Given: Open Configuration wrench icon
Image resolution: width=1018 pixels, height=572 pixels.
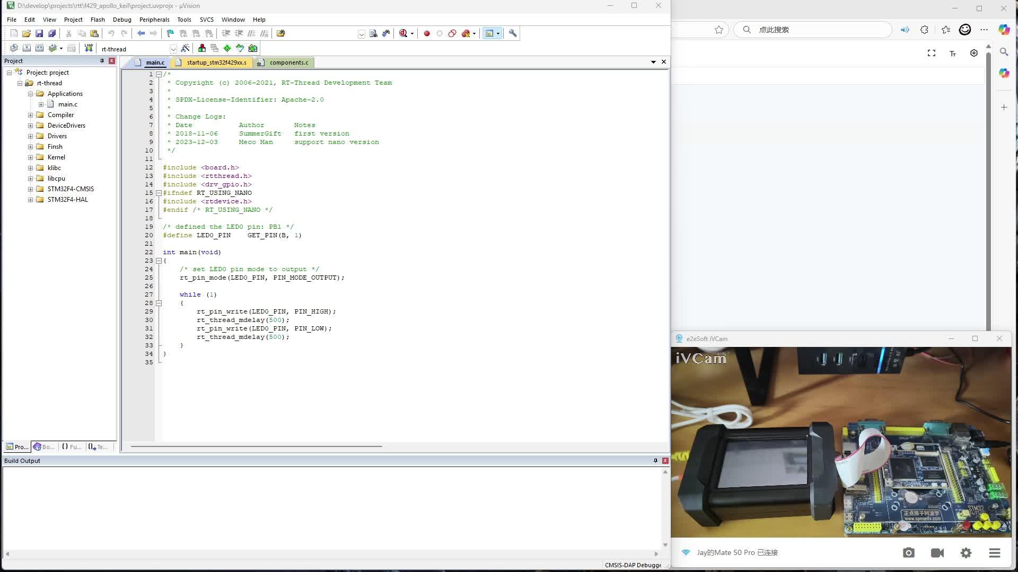Looking at the screenshot, I should [x=513, y=33].
